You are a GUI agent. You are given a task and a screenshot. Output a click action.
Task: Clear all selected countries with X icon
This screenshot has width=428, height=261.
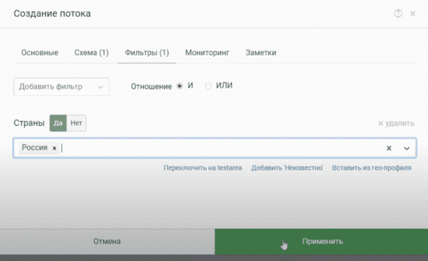coord(389,148)
